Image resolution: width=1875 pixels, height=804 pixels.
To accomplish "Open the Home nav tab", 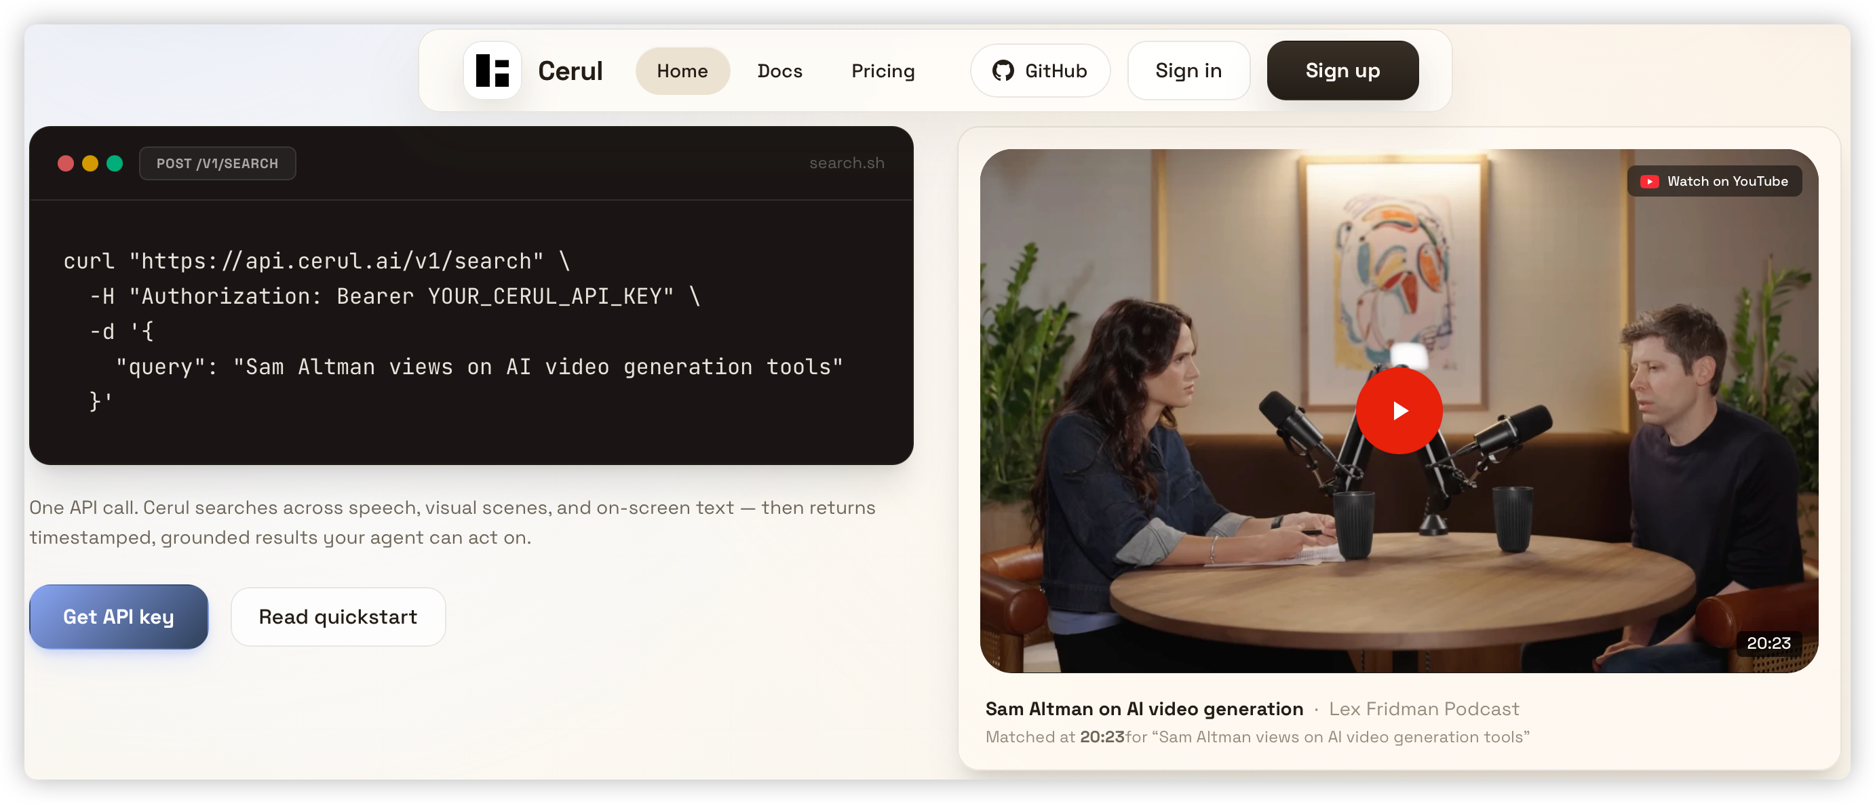I will pos(681,71).
